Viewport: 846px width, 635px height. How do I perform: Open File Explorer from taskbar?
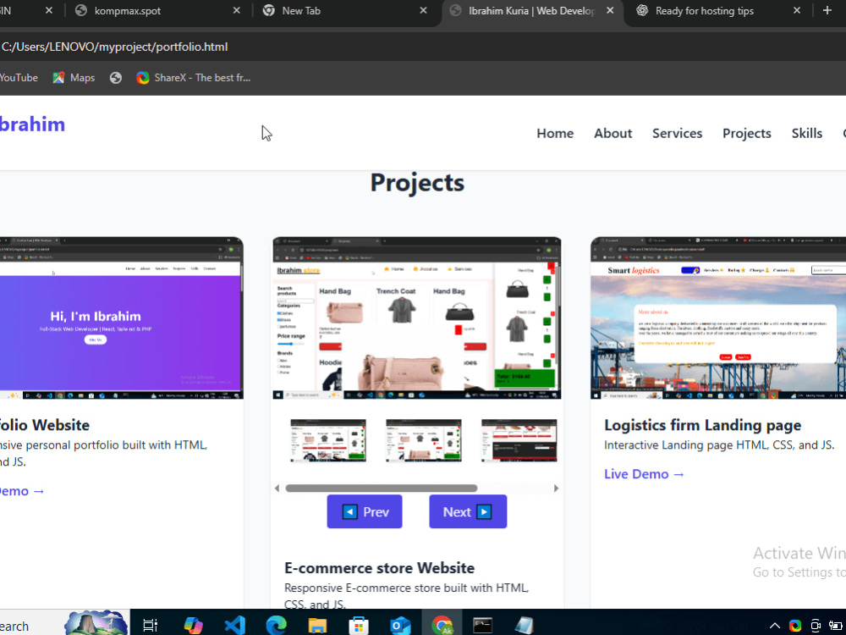317,626
